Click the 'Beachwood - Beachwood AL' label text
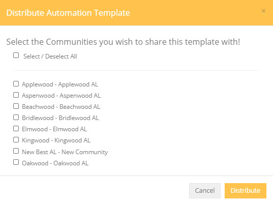This screenshot has height=204, width=273. (61, 107)
